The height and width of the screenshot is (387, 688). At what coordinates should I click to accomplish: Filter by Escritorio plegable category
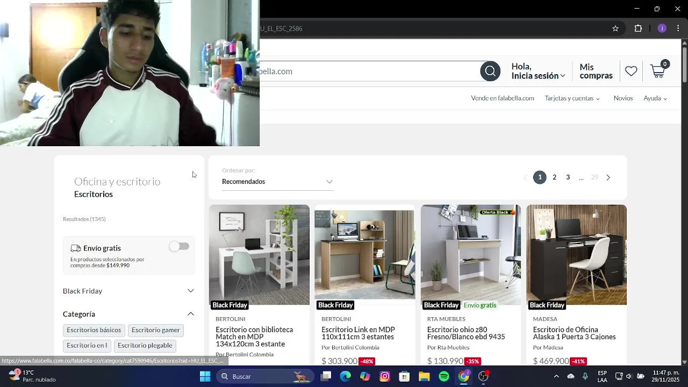pos(145,346)
